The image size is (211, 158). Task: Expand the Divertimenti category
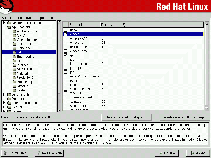[4, 95]
